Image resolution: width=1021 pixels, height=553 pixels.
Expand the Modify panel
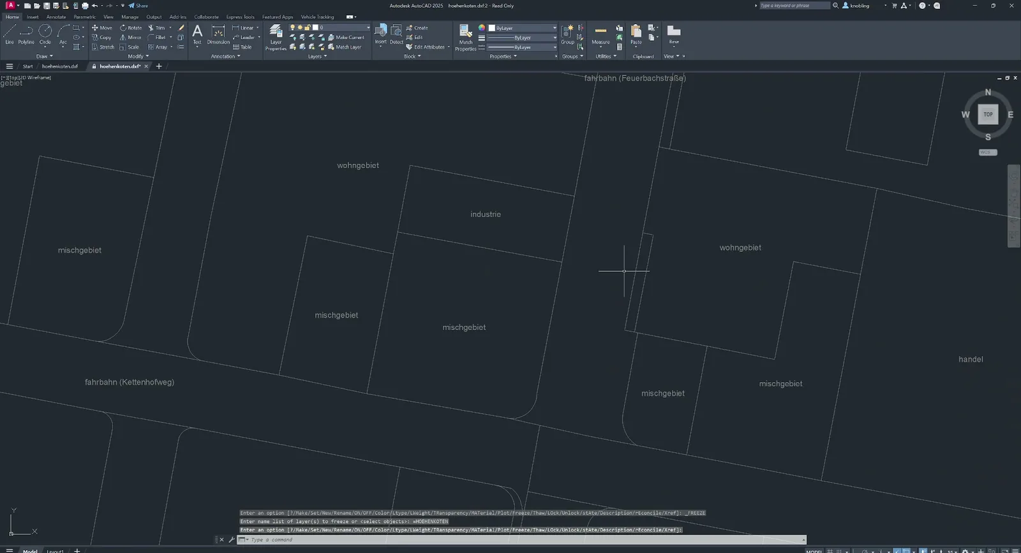coord(138,56)
